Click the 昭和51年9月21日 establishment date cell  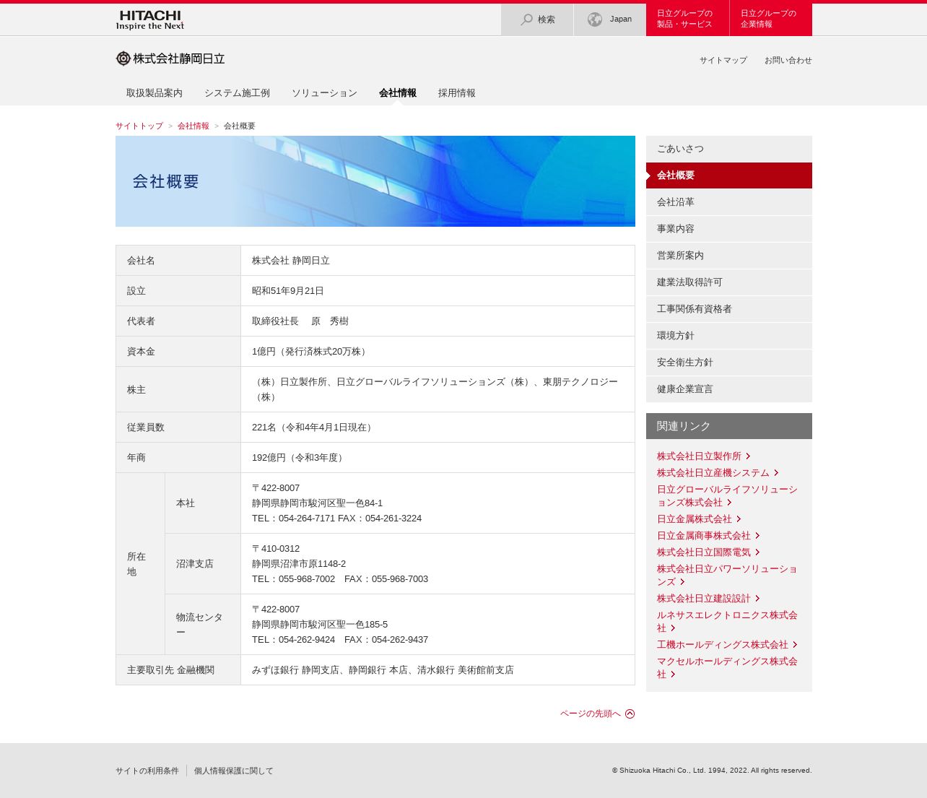click(x=438, y=291)
